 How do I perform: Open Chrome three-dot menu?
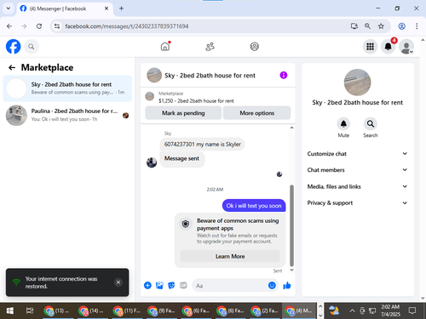point(417,26)
